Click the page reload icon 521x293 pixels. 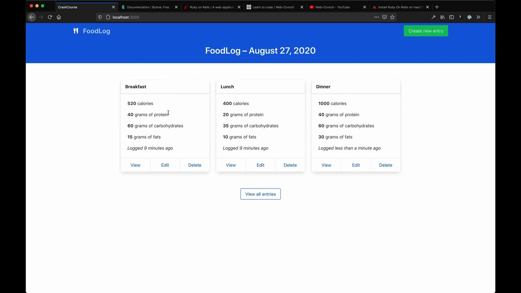pos(50,17)
